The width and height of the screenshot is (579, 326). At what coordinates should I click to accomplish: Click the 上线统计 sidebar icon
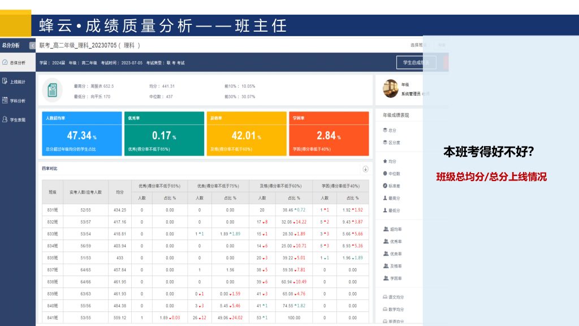[x=5, y=81]
